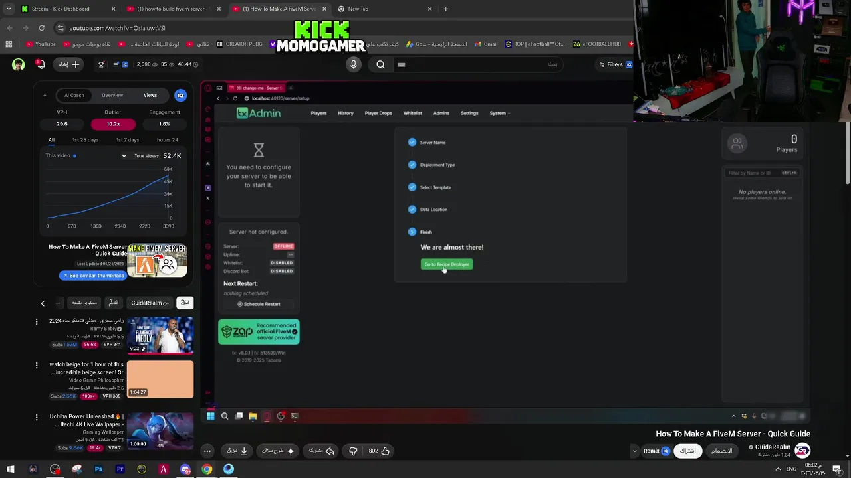Expand the System dropdown in txAdmin
Viewport: 851px width, 478px height.
[499, 113]
